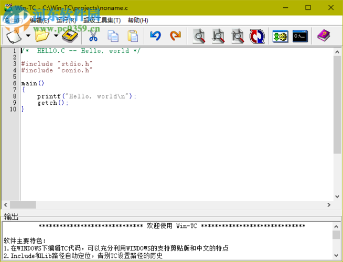The height and width of the screenshot is (262, 343).
Task: Click the editor vertical scrollbar down arrow
Action: pos(337,196)
